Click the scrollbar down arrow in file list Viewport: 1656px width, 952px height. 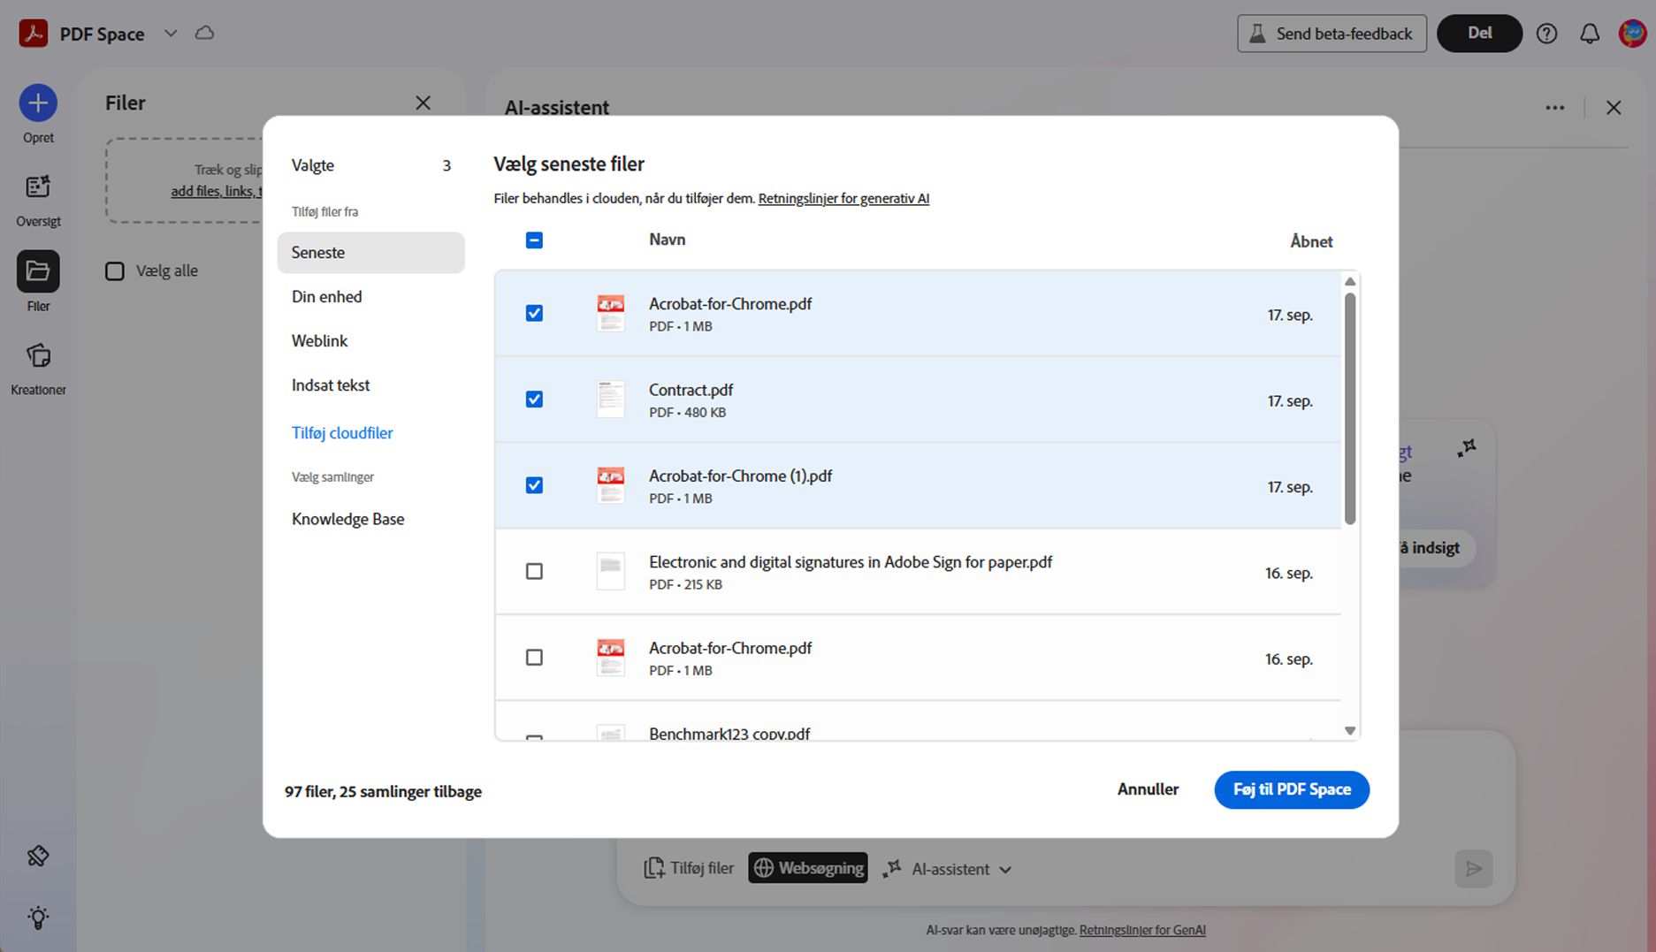tap(1349, 731)
